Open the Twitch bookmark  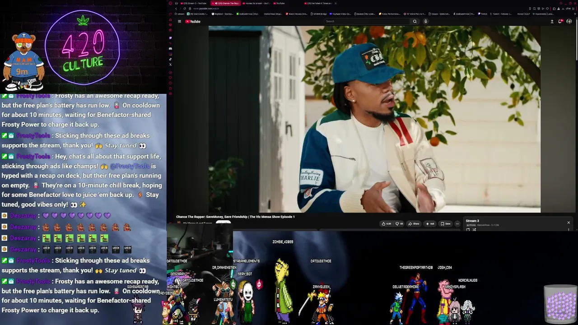point(483,14)
